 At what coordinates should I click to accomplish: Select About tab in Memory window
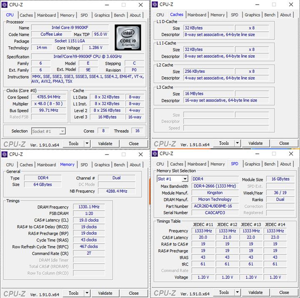coord(135,164)
